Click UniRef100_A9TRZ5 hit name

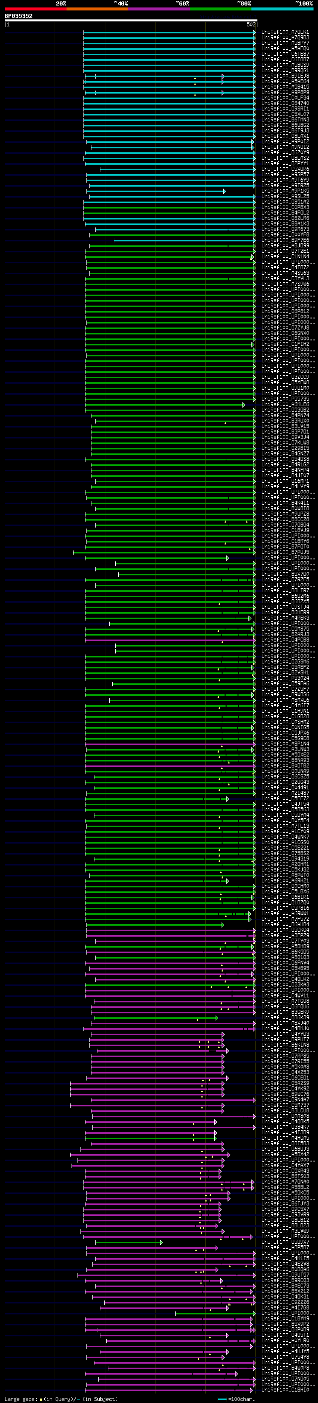pyautogui.click(x=285, y=185)
